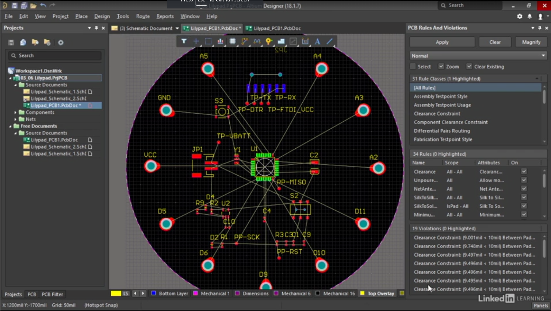
Task: Expand the Components folder
Action: (x=15, y=113)
